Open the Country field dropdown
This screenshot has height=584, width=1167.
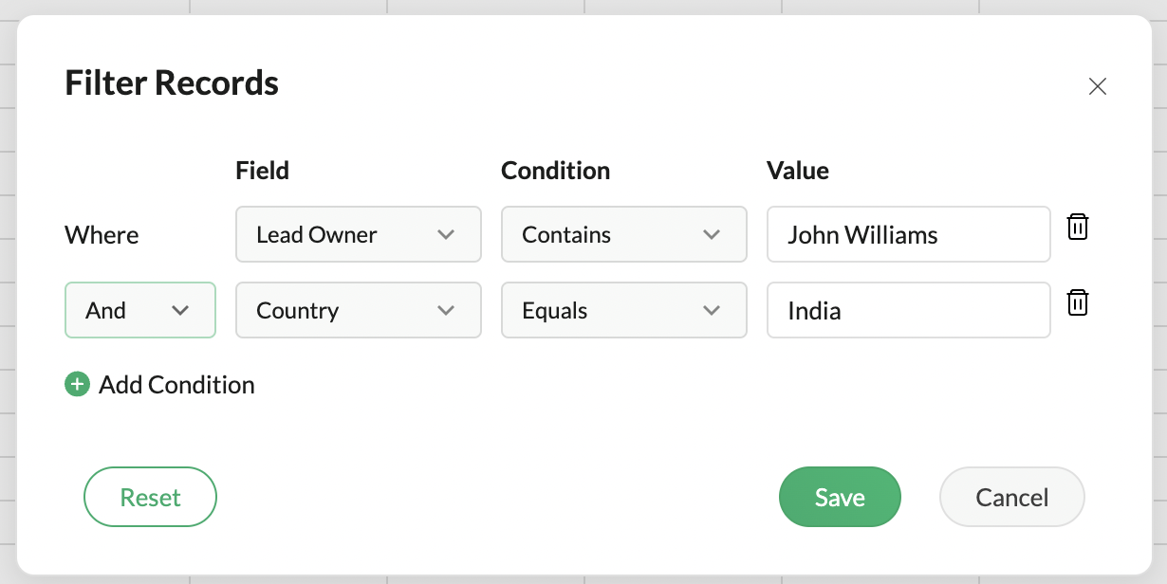point(358,310)
